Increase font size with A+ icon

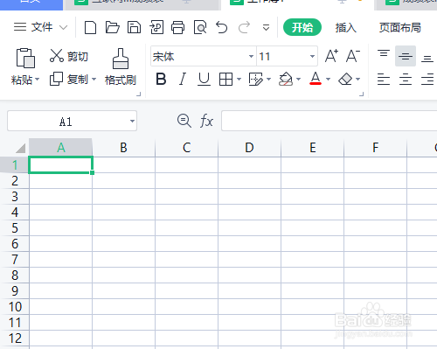tap(331, 56)
